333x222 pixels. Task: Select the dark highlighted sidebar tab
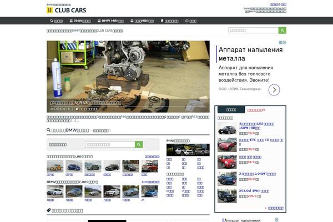click(231, 110)
